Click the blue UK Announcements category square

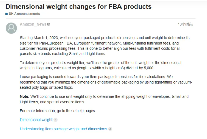tap(7, 14)
